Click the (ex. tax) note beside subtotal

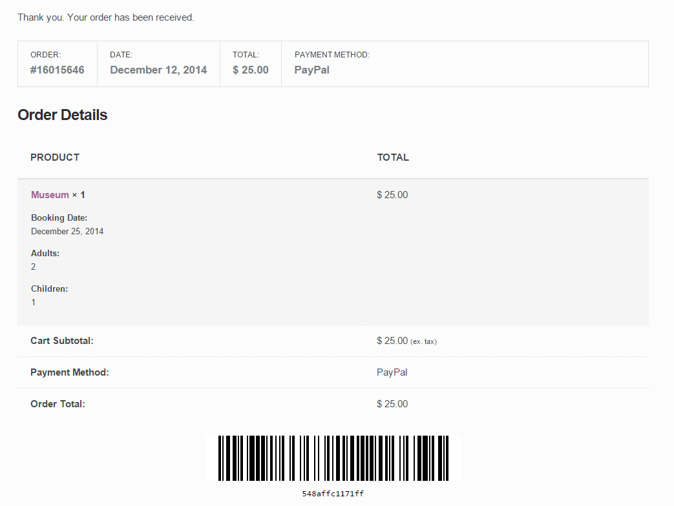(423, 341)
